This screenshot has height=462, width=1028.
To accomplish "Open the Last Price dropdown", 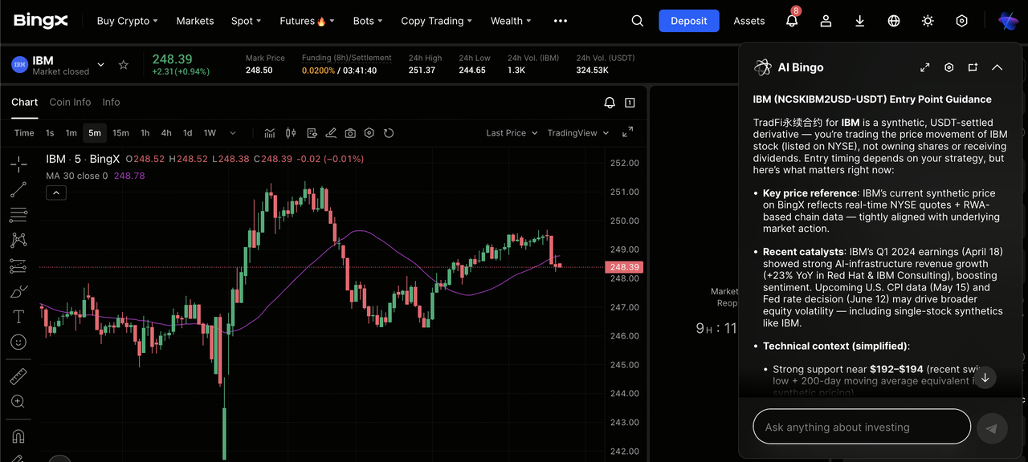I will tap(511, 133).
